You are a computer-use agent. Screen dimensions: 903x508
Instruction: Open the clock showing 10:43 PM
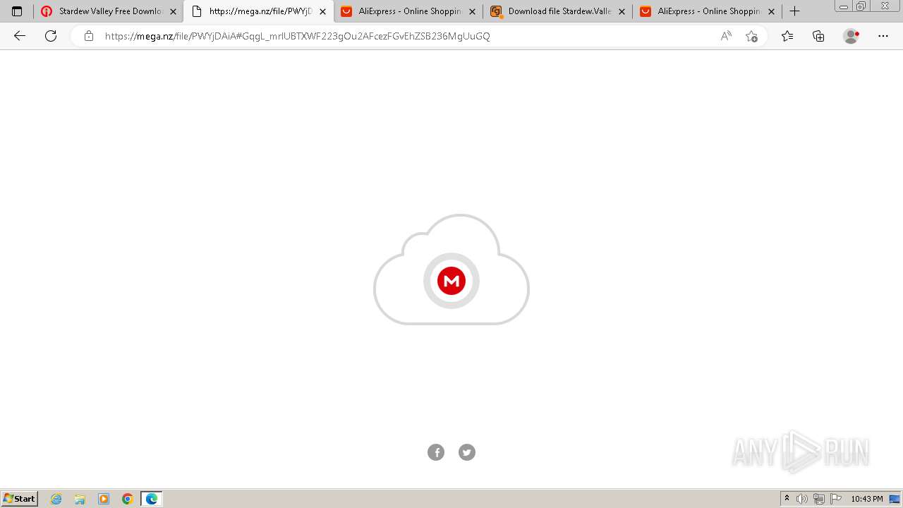click(x=867, y=499)
